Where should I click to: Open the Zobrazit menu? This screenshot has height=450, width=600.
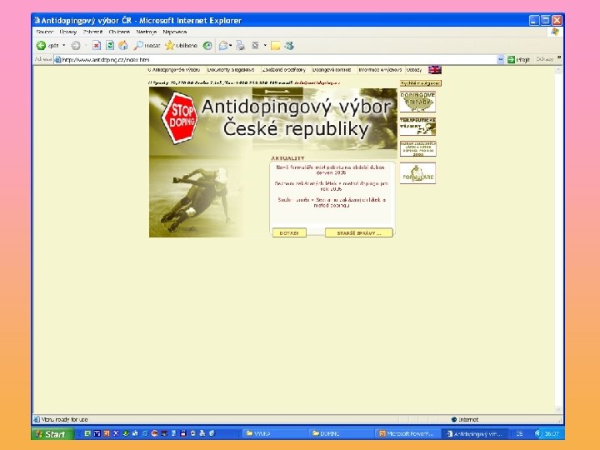coord(92,32)
